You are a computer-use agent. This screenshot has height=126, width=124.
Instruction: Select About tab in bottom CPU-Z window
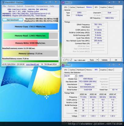pyautogui.click(x=111, y=70)
